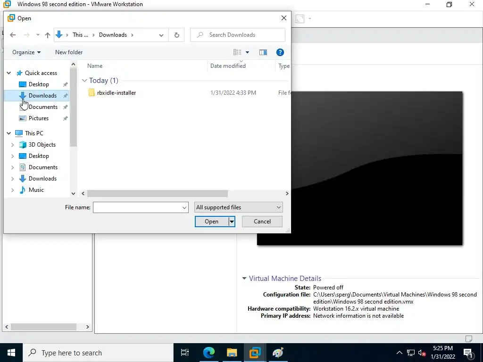Switch to VMware Workstation taskbar icon
Viewport: 483px width, 362px height.
255,353
